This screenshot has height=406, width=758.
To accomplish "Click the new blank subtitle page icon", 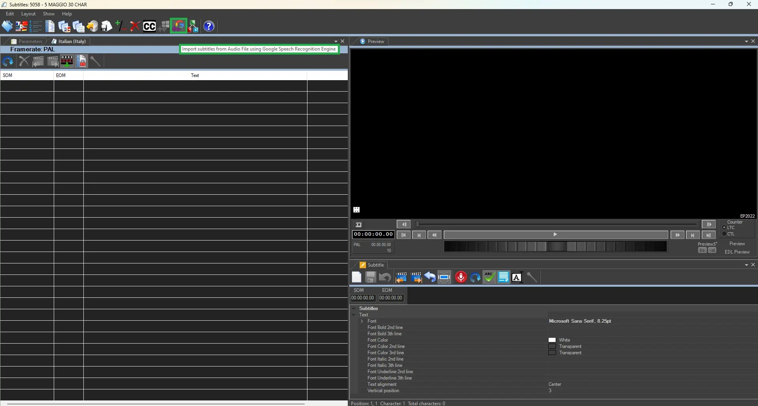I will pos(356,277).
